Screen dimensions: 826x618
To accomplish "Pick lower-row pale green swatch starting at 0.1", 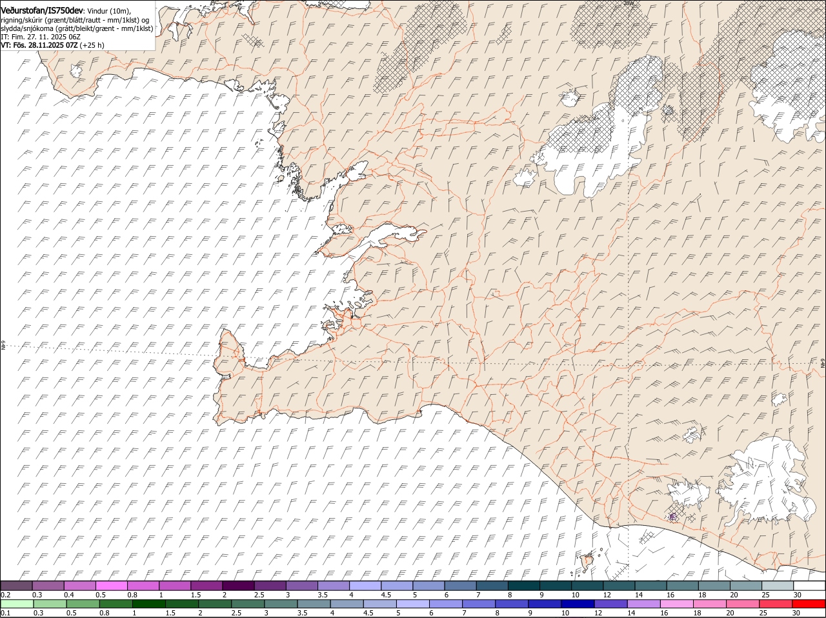I will 17,604.
